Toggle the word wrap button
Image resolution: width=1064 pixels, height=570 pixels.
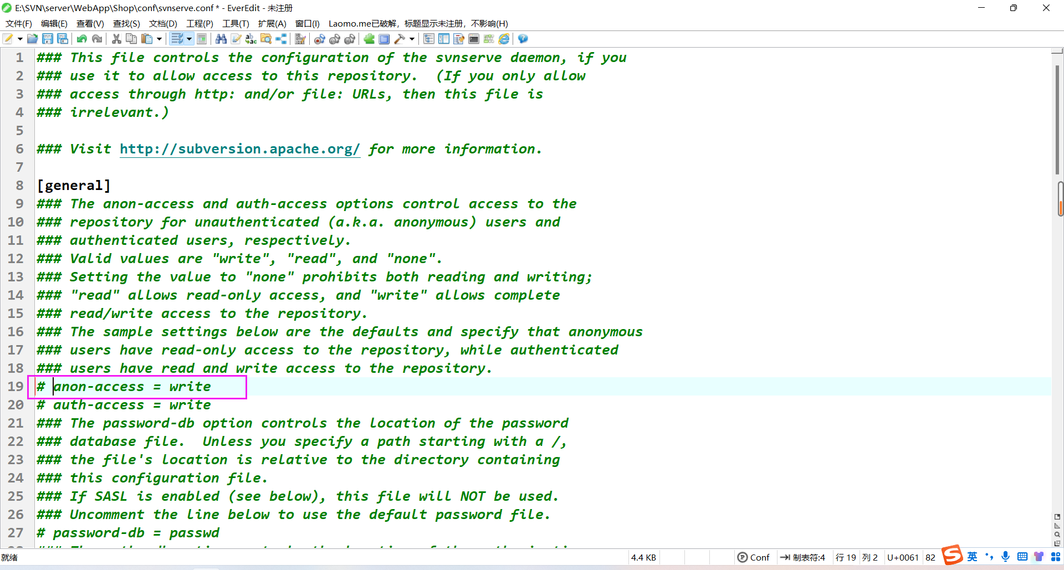[177, 39]
